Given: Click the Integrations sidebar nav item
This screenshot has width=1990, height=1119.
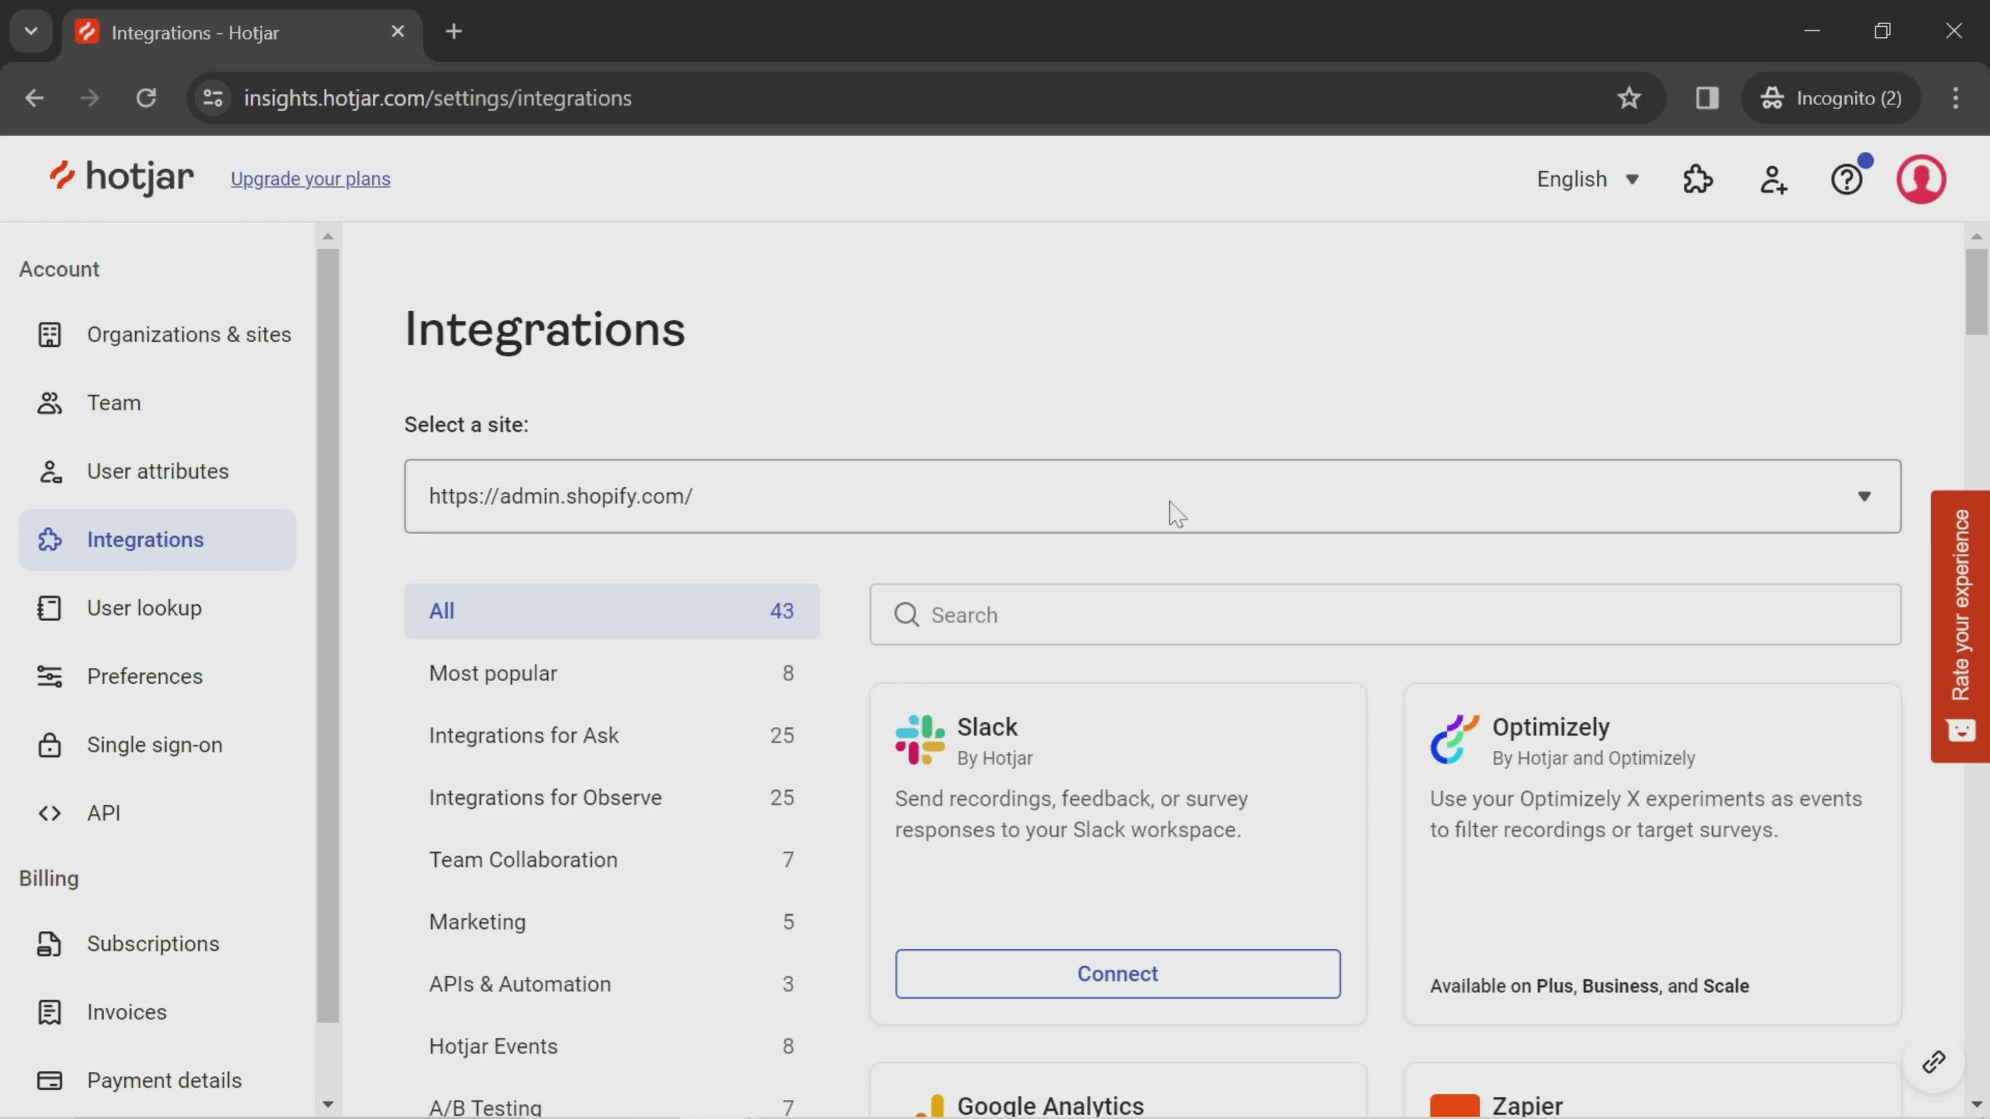Looking at the screenshot, I should [145, 538].
